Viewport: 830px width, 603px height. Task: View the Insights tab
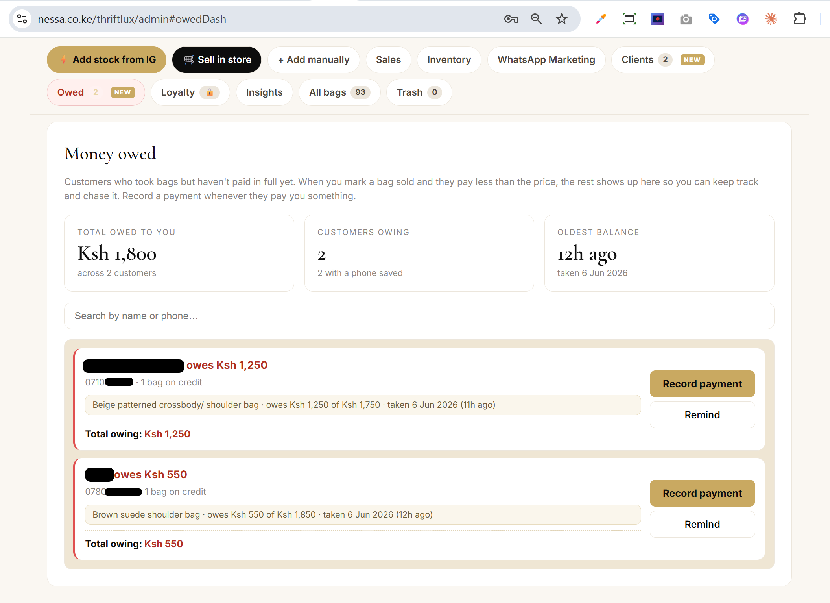click(264, 92)
